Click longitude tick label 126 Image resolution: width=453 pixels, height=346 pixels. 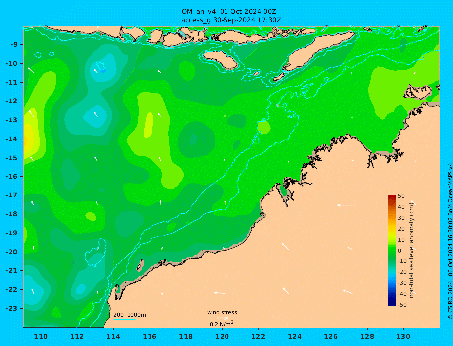coord(331,336)
